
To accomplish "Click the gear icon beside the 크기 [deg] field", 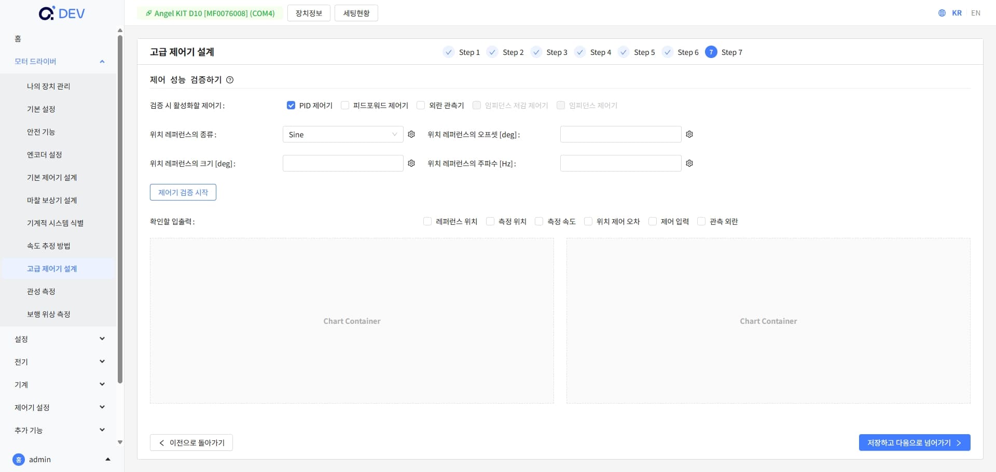I will pyautogui.click(x=411, y=163).
